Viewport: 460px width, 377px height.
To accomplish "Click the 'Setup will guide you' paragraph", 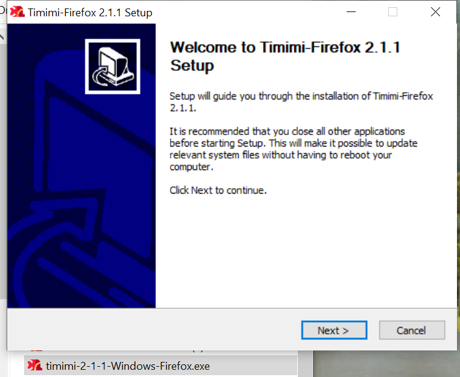I will (x=301, y=102).
